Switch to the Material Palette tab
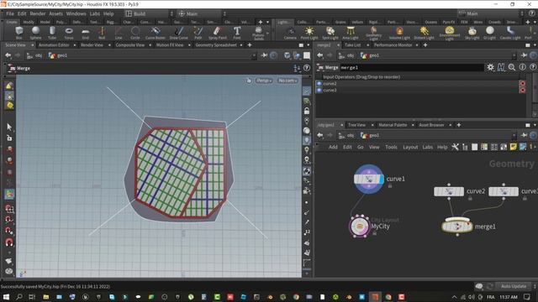 click(x=393, y=125)
